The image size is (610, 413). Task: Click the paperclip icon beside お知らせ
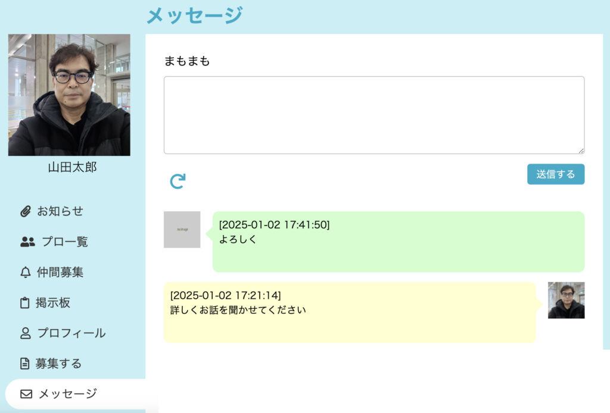pyautogui.click(x=25, y=211)
